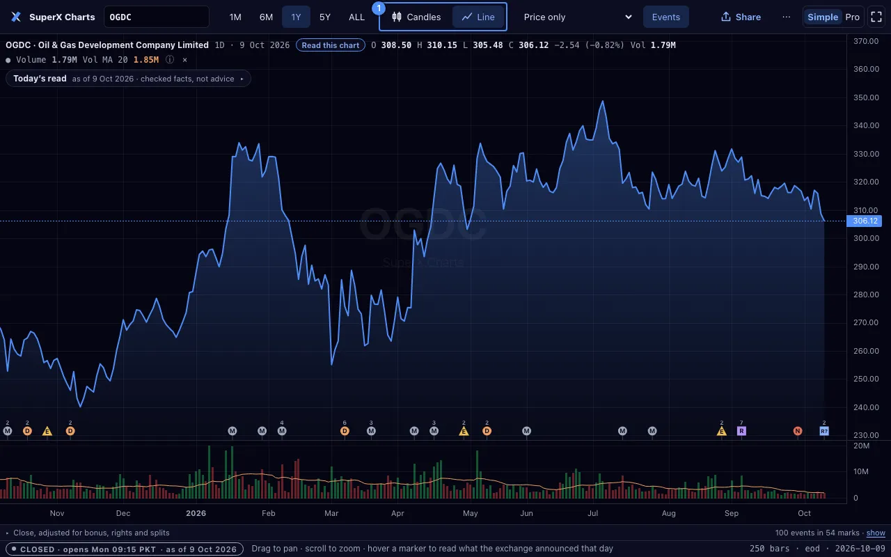The height and width of the screenshot is (557, 891).
Task: Select the 6M time range
Action: pos(266,17)
